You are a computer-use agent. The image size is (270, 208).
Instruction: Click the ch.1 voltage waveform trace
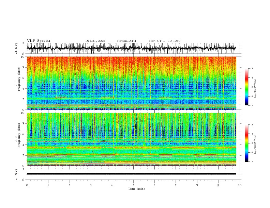tap(131, 48)
